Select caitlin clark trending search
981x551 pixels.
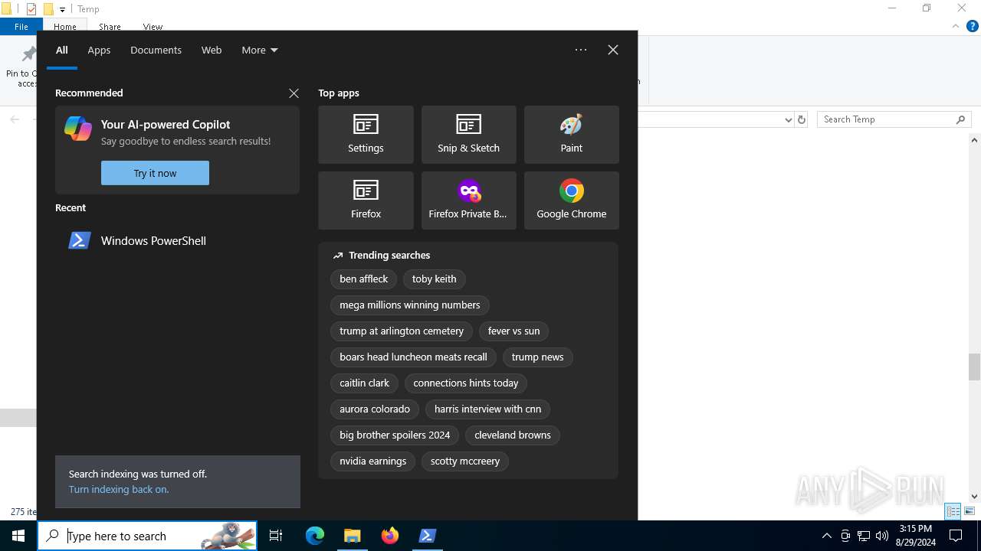coord(364,383)
